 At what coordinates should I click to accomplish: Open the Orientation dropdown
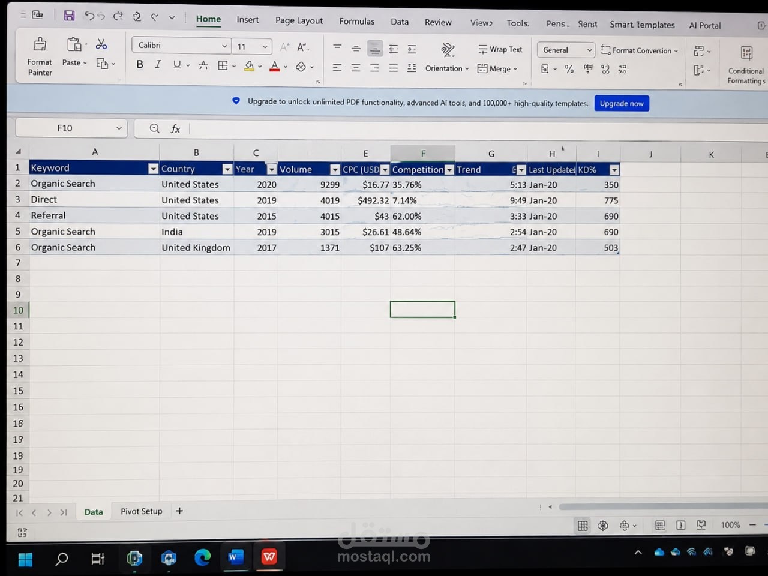coord(447,68)
